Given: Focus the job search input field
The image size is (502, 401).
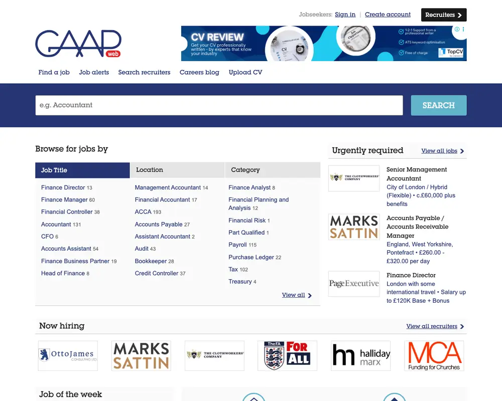Looking at the screenshot, I should (219, 105).
